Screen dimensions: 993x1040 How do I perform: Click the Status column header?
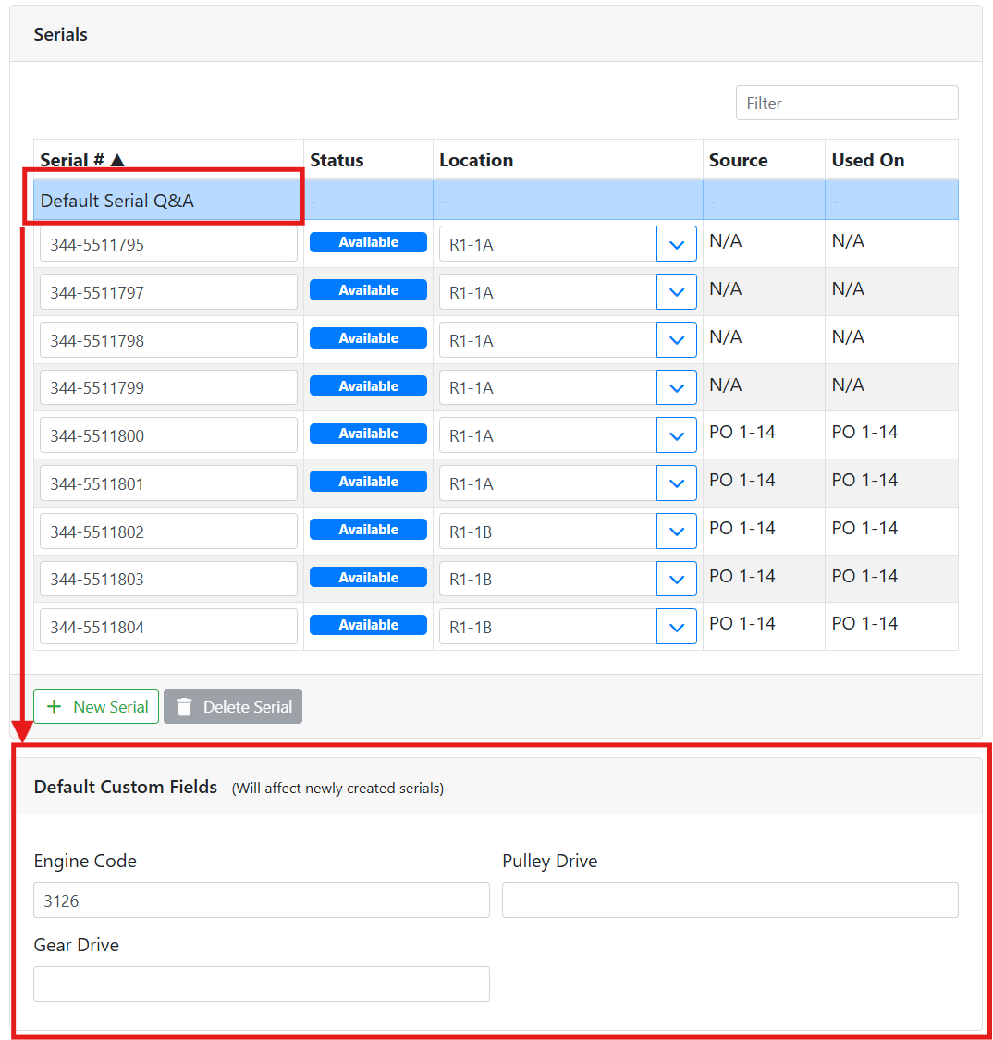337,160
